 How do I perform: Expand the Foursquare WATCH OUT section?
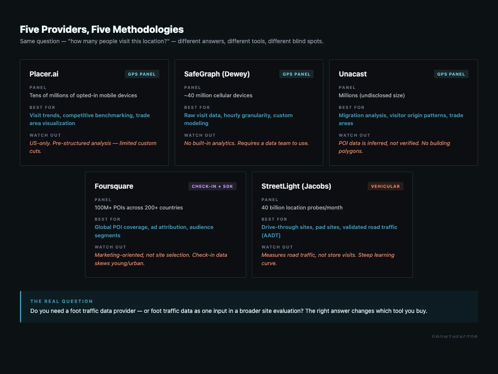coord(110,247)
